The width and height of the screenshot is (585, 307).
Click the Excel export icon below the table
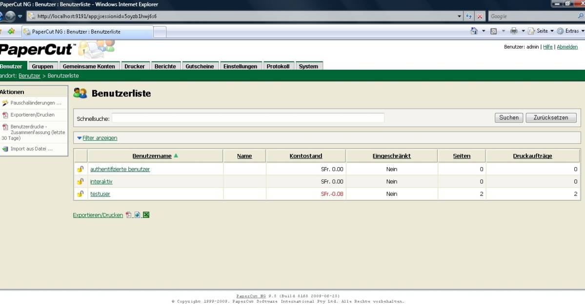[146, 215]
